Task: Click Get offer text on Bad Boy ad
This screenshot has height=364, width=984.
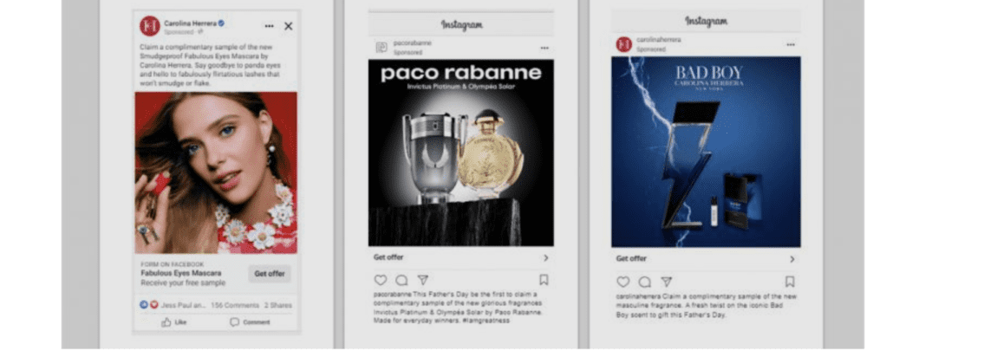Action: tap(630, 258)
